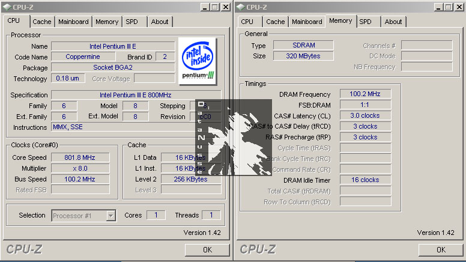
Task: Click the Ext. Model value field
Action: [136, 117]
